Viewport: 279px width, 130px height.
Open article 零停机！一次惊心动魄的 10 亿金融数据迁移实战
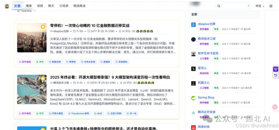click(90, 25)
